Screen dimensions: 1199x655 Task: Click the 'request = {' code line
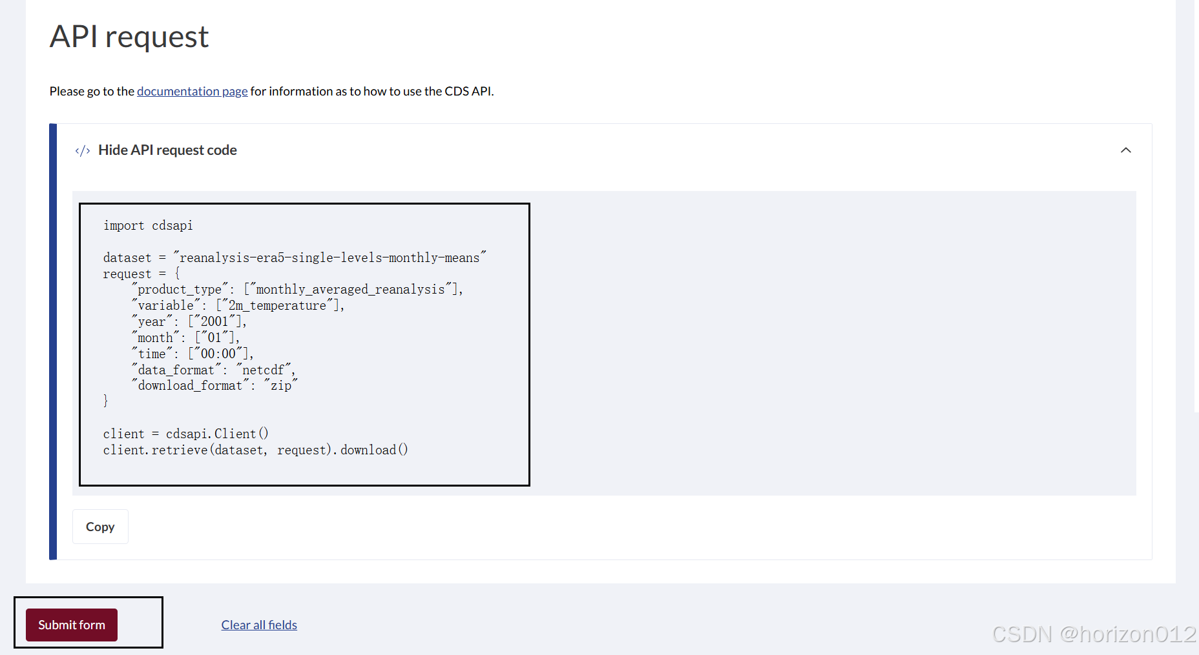click(141, 274)
